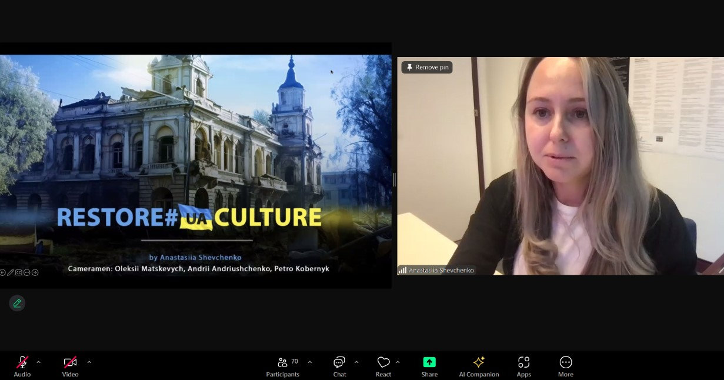This screenshot has height=380, width=724.
Task: Open the More options menu
Action: click(x=566, y=366)
